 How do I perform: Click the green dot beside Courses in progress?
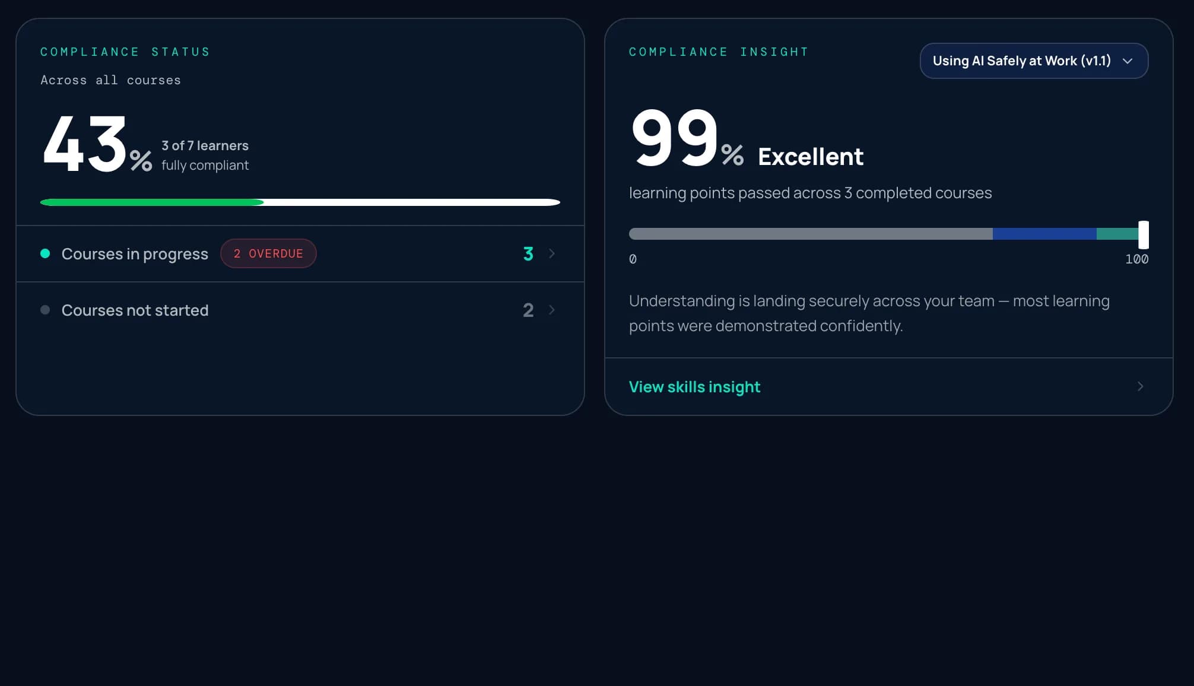[x=45, y=253]
